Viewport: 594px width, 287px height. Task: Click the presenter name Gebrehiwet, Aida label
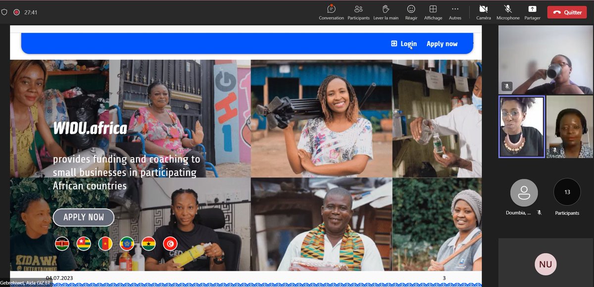pos(26,284)
